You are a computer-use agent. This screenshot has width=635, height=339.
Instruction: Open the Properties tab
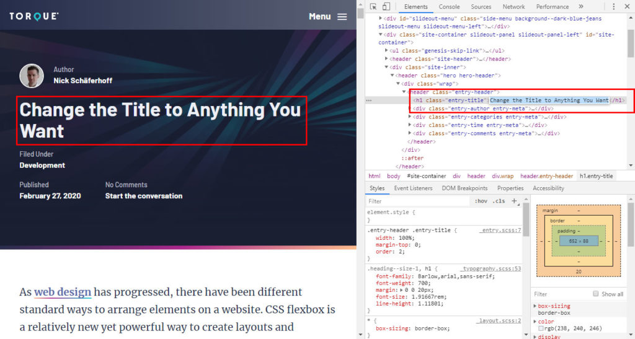click(510, 188)
